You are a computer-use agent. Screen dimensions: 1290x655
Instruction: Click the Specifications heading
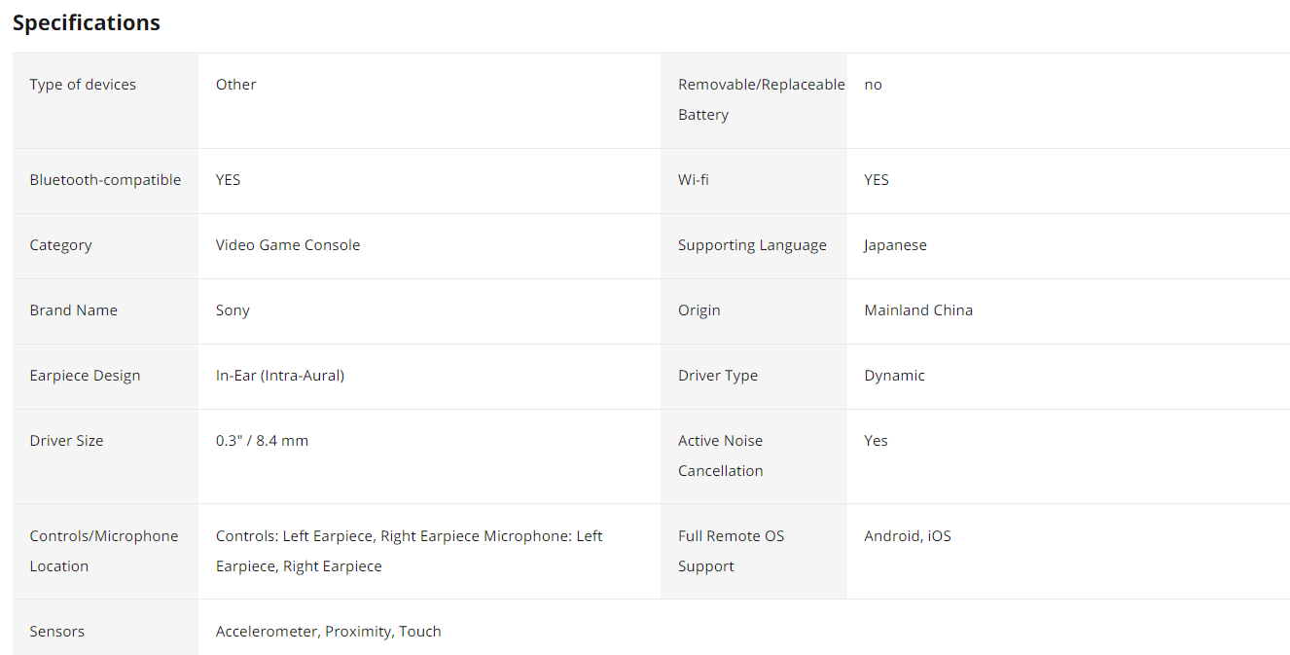point(87,23)
